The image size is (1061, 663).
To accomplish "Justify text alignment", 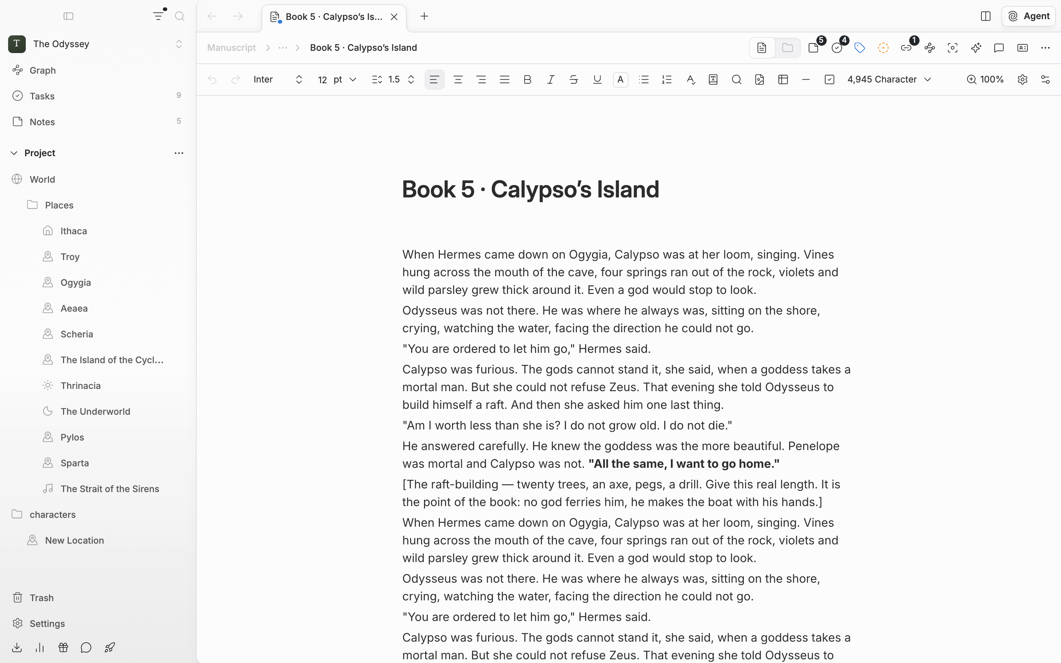I will coord(505,79).
